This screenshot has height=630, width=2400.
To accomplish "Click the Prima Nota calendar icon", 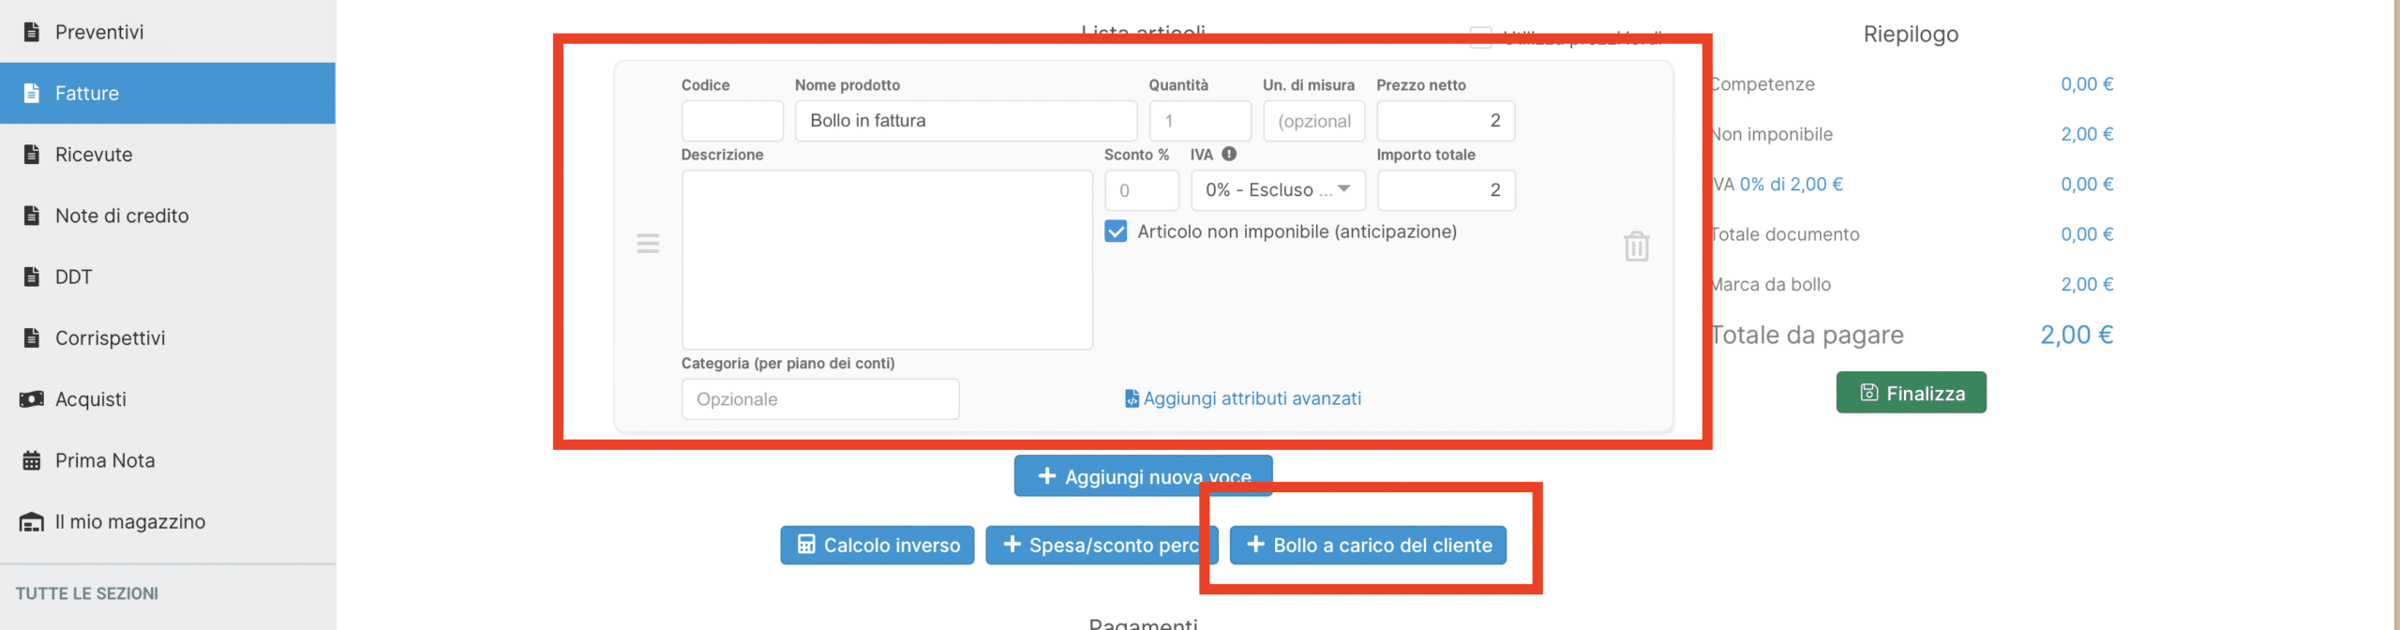I will point(32,460).
